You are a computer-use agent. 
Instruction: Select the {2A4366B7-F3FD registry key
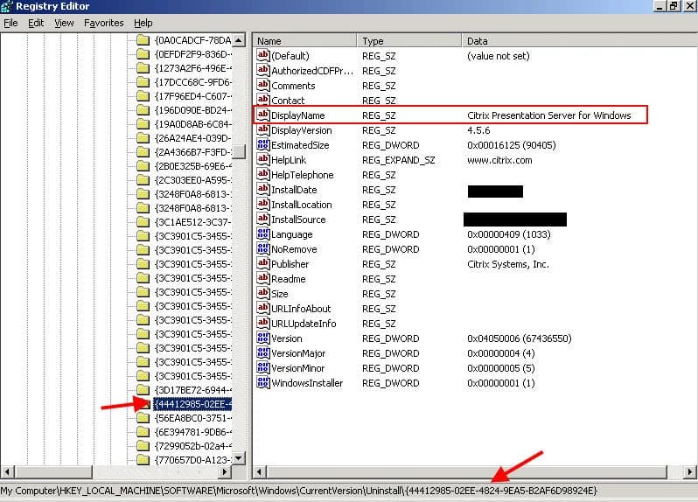(x=193, y=152)
